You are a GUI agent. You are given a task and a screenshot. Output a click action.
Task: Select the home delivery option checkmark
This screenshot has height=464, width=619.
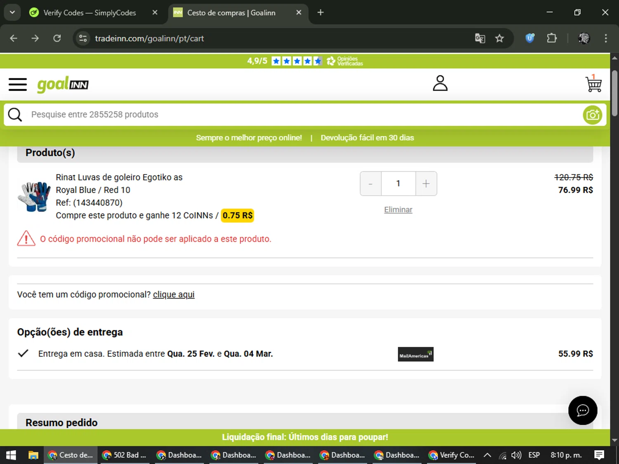coord(24,353)
